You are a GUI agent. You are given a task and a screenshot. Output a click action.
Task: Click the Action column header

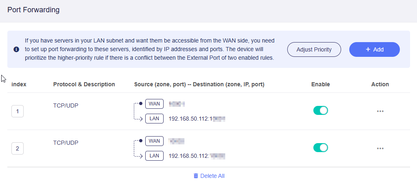(380, 84)
